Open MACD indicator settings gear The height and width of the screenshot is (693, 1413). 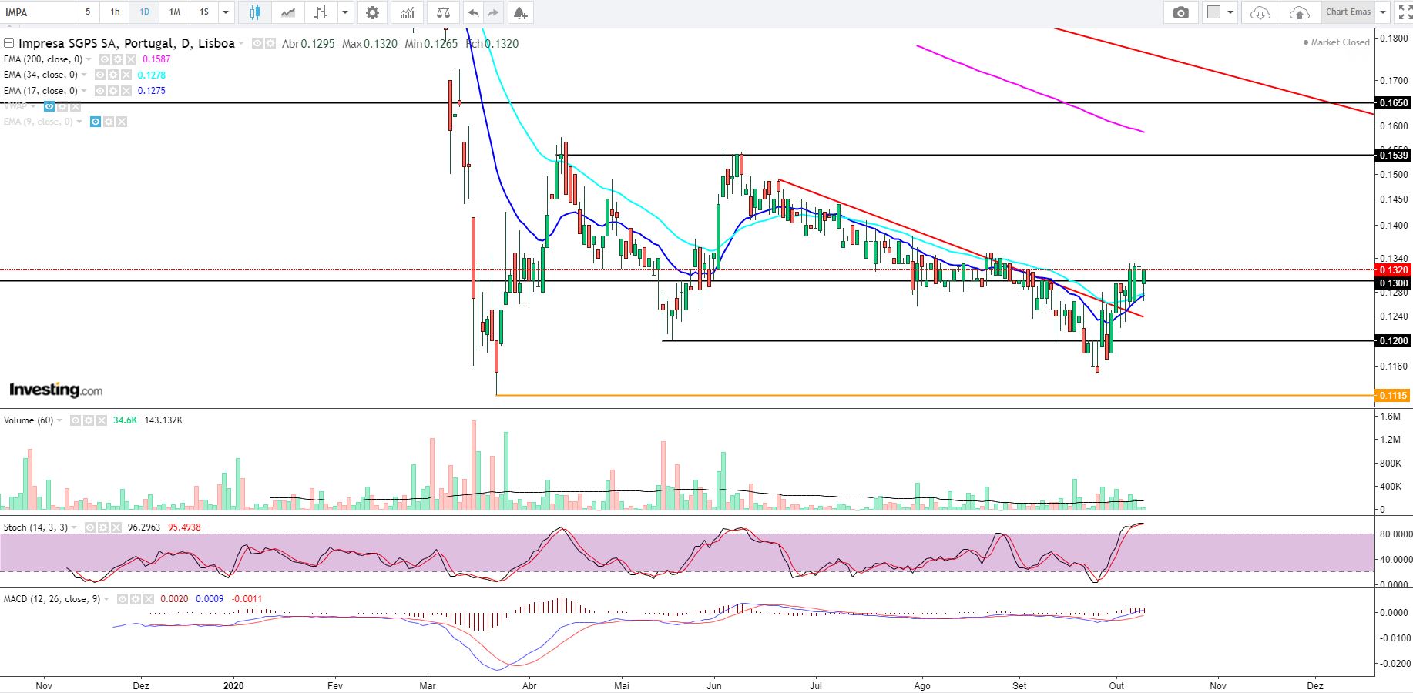pos(136,599)
